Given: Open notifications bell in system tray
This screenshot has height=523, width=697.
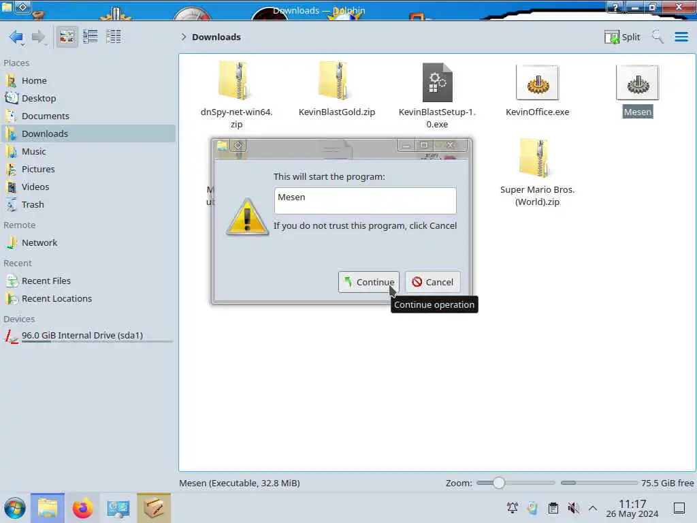Looking at the screenshot, I should click(x=512, y=508).
